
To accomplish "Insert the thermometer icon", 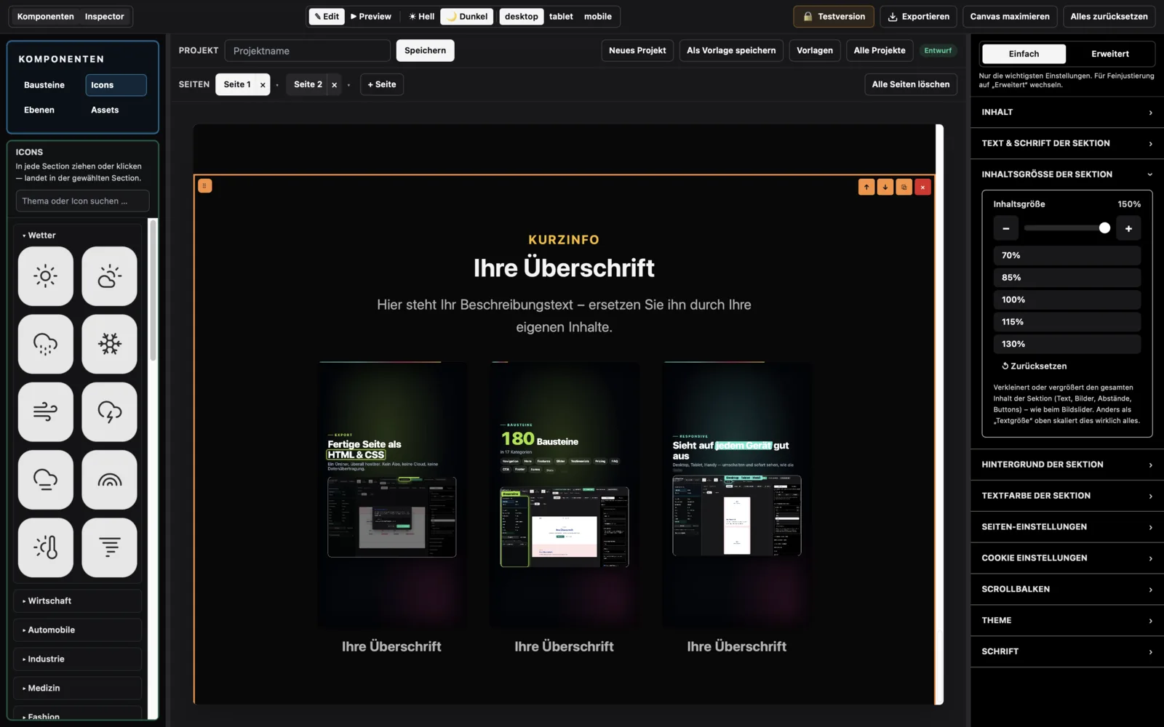I will pyautogui.click(x=45, y=547).
